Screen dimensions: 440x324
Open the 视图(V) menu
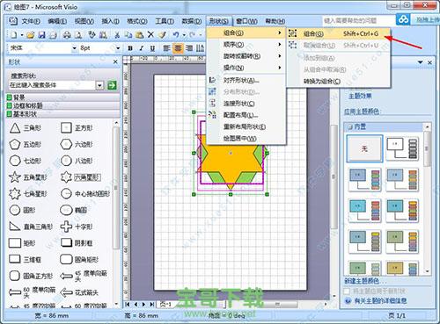point(84,21)
